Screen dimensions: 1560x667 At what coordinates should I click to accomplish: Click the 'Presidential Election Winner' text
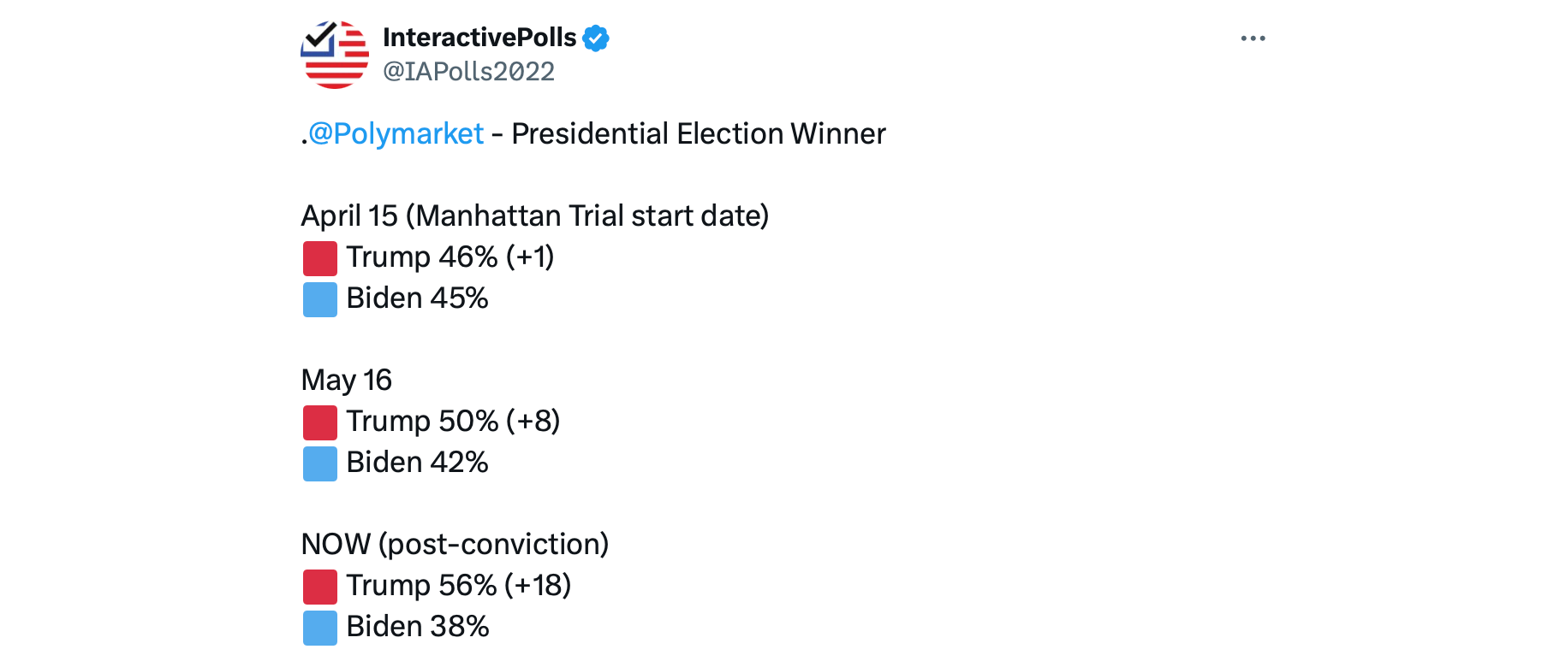tap(698, 134)
